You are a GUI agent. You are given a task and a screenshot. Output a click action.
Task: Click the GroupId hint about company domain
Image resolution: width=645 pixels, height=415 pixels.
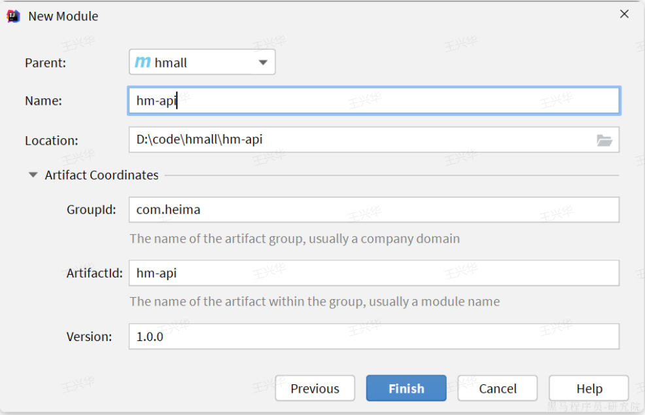(294, 239)
